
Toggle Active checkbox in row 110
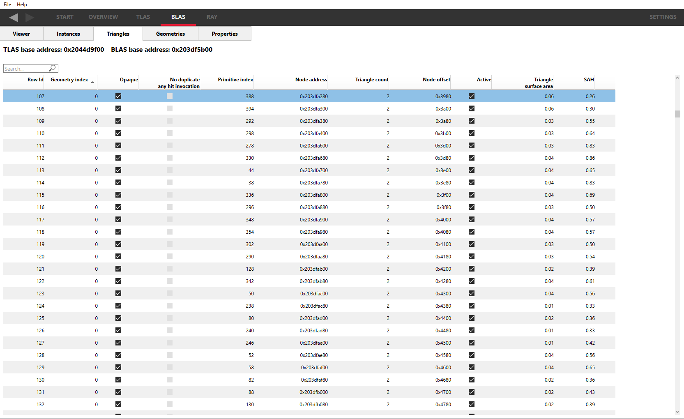(472, 133)
